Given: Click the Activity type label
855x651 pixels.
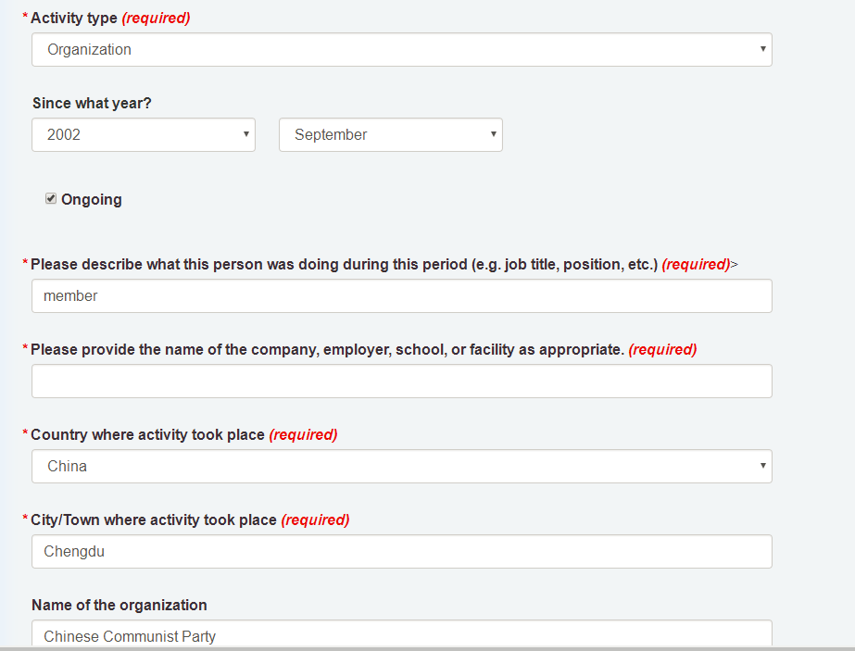Looking at the screenshot, I should pos(73,18).
